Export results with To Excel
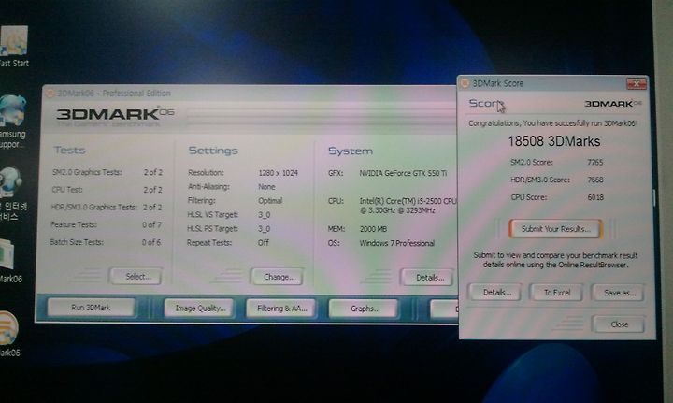This screenshot has height=403, width=673. (556, 293)
